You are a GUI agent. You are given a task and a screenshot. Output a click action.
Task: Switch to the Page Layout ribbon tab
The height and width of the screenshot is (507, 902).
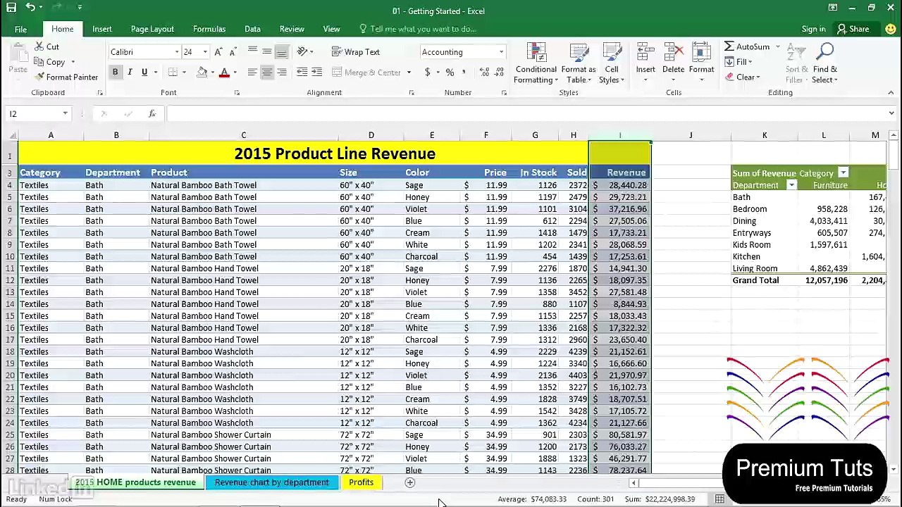152,29
